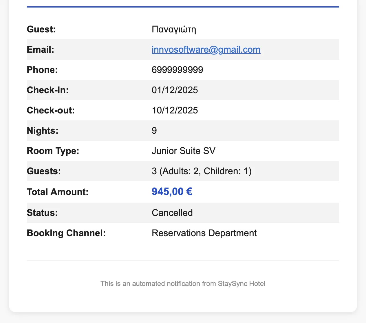
Task: Click the guest name Παναγιώτη
Action: [x=174, y=29]
